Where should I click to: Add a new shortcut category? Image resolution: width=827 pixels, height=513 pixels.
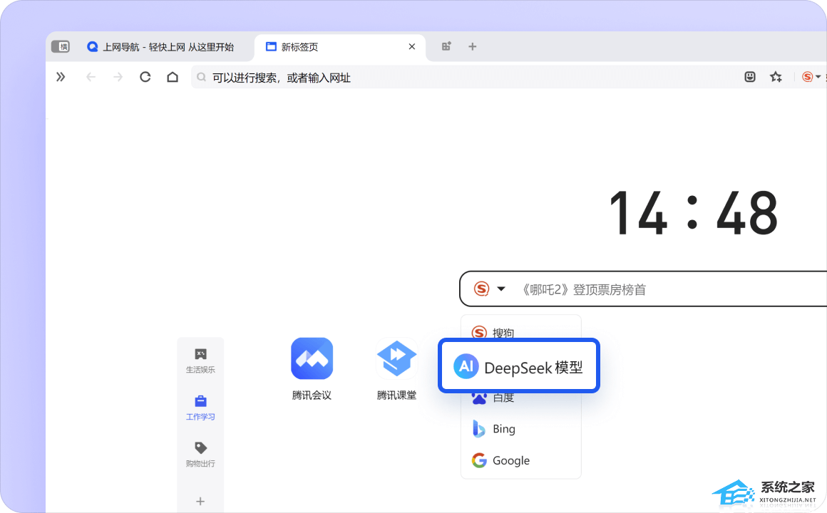coord(200,501)
